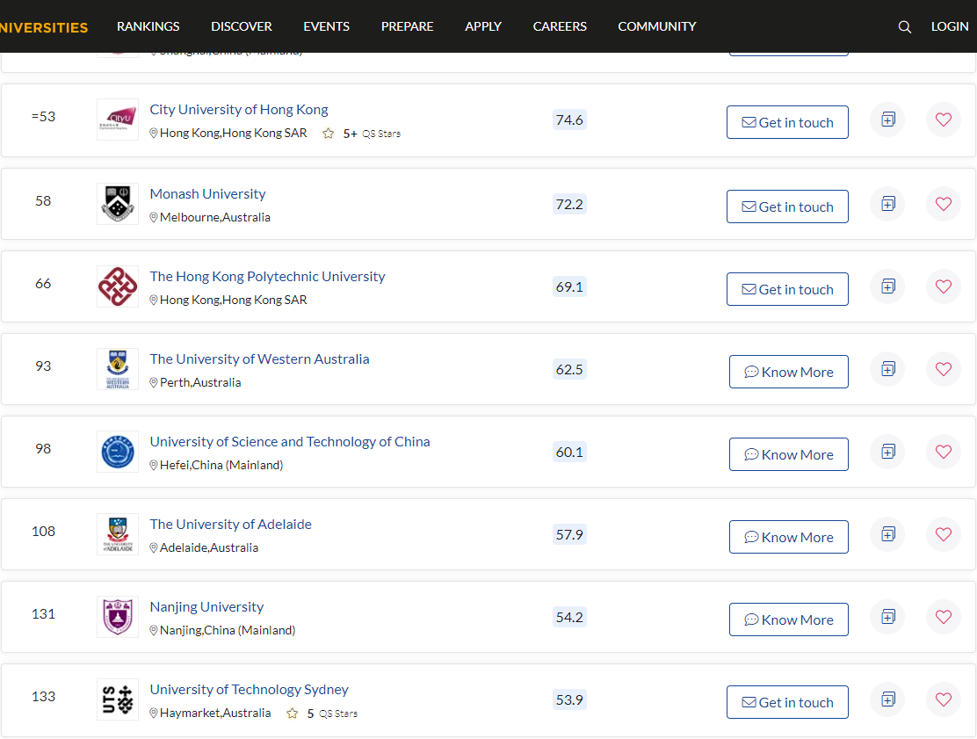Image resolution: width=977 pixels, height=739 pixels.
Task: Click compare icon for University of Adelaide
Action: pos(887,534)
